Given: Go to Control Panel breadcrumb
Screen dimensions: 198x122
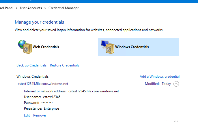Looking at the screenshot, I should click(7, 8).
